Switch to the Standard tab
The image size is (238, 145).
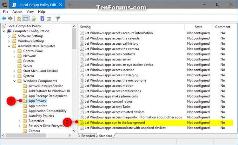click(106, 136)
